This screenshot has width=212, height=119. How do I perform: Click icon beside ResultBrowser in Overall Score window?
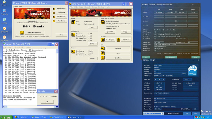coord(54,17)
